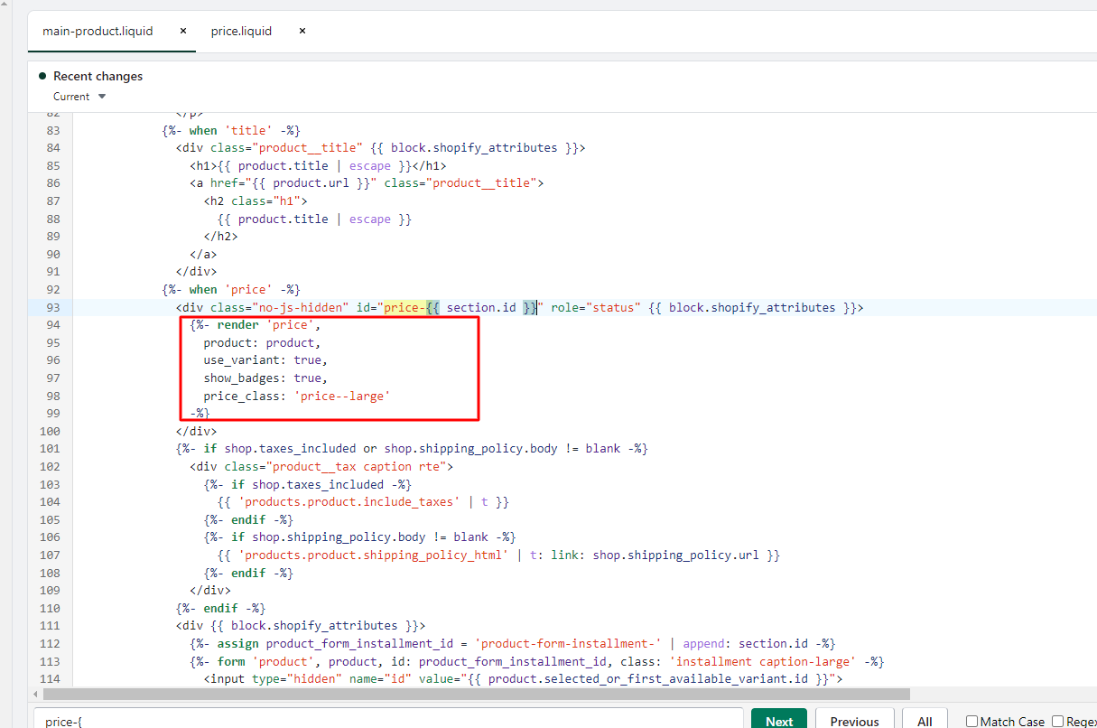Click the horizontal scrollbar left arrow
1097x728 pixels.
[36, 694]
